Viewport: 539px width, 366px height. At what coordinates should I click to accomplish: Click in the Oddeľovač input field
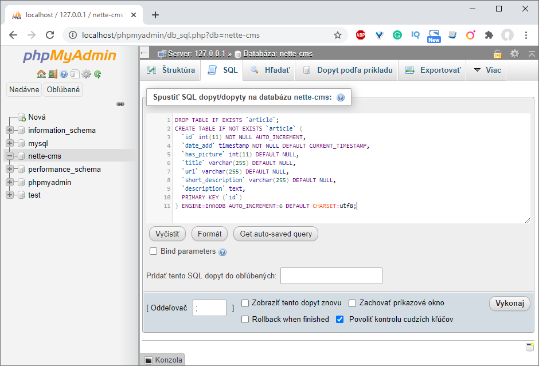click(x=209, y=308)
